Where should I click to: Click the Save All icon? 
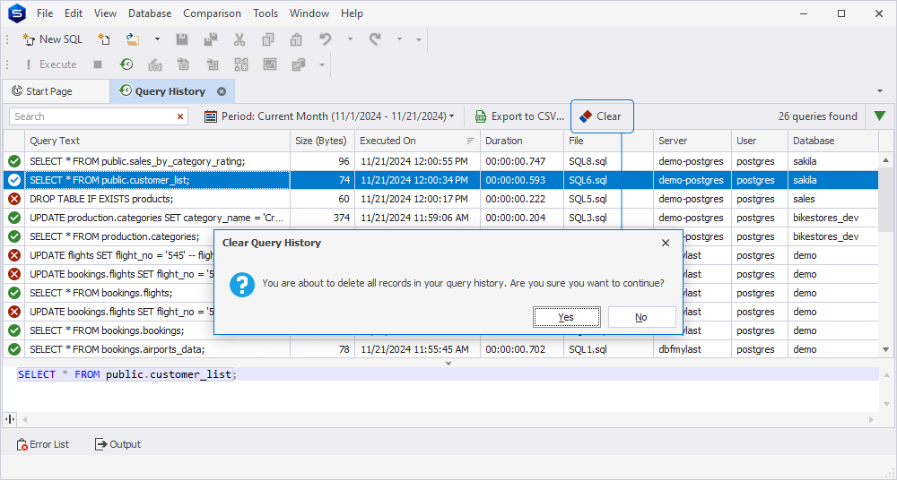point(211,39)
